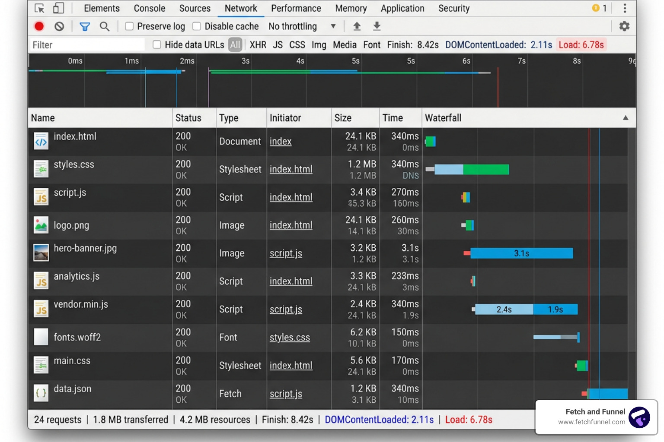Enable the Disable cache checkbox
Image resolution: width=664 pixels, height=442 pixels.
pyautogui.click(x=197, y=26)
